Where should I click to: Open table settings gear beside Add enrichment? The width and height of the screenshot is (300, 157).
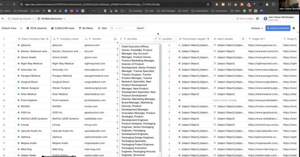pos(294,28)
